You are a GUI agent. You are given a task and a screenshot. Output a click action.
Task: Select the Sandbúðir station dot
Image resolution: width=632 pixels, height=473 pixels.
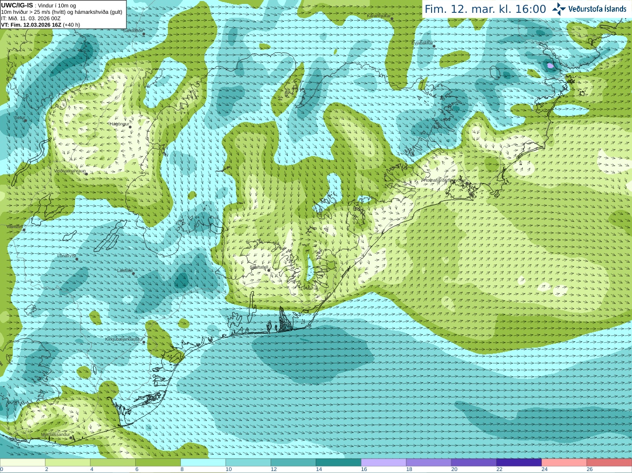144,34
